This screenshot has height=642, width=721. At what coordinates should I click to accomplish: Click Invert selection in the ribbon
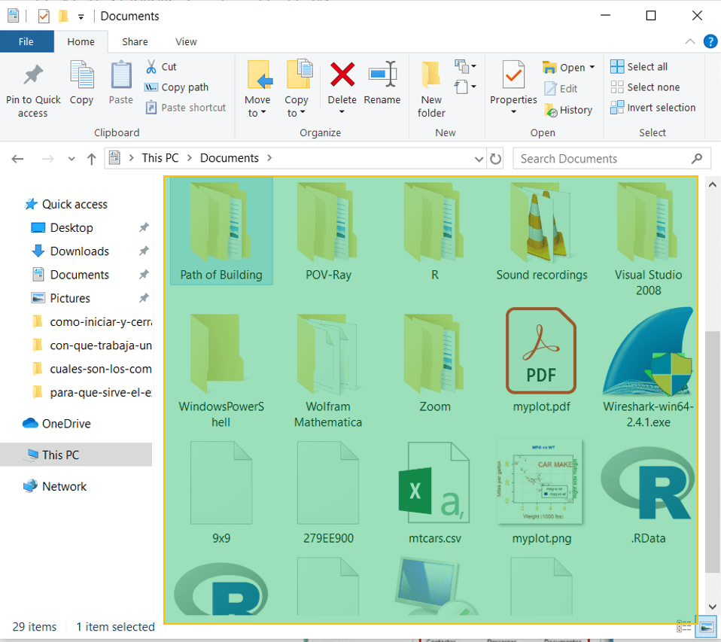[653, 108]
